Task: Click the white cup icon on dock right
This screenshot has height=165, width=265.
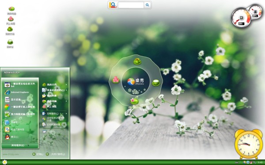Action: tap(156, 83)
